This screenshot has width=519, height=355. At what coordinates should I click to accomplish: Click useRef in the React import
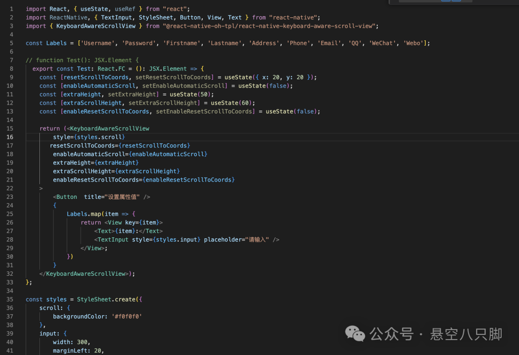[x=125, y=9]
